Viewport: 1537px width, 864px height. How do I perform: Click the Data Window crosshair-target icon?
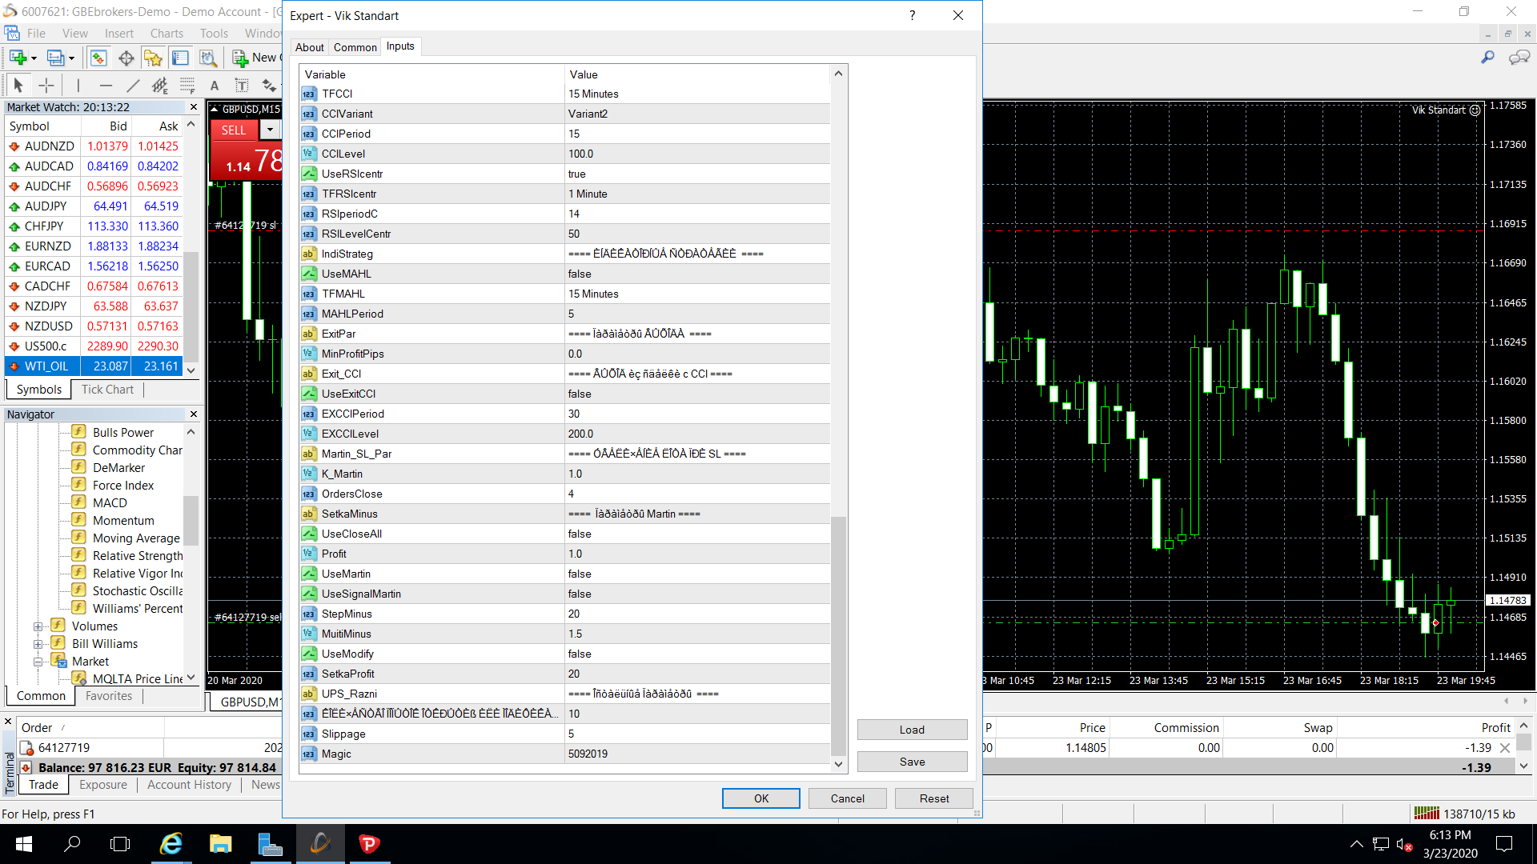tap(126, 58)
